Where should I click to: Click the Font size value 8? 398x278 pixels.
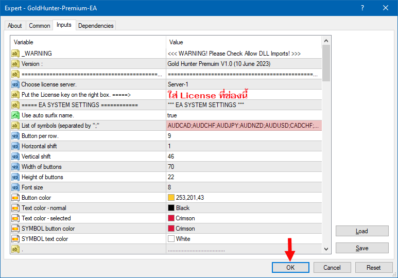244,187
